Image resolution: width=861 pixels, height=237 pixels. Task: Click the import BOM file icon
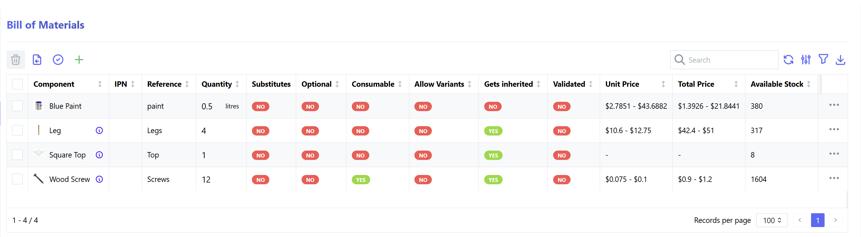(x=37, y=60)
